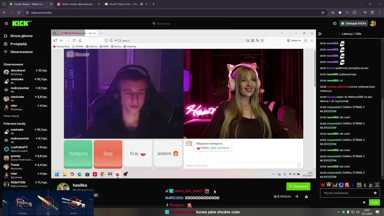
Task: Click the pirate-face extension icon
Action: tap(333, 13)
